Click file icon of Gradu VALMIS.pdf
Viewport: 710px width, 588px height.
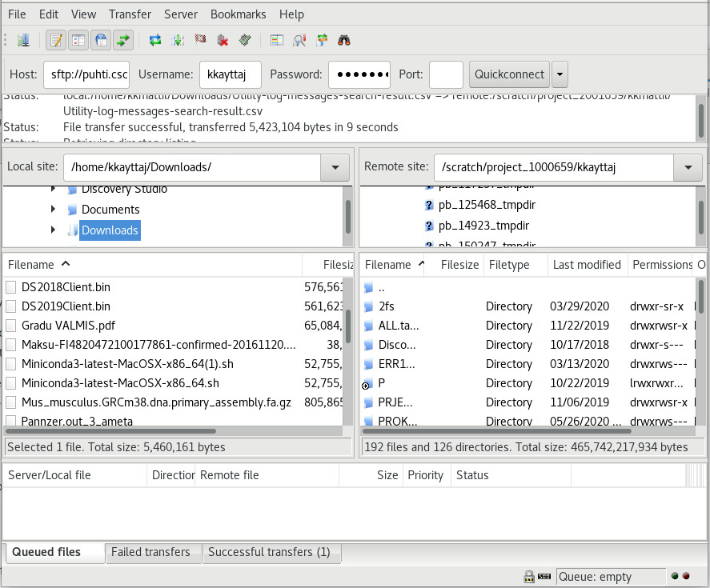click(11, 326)
